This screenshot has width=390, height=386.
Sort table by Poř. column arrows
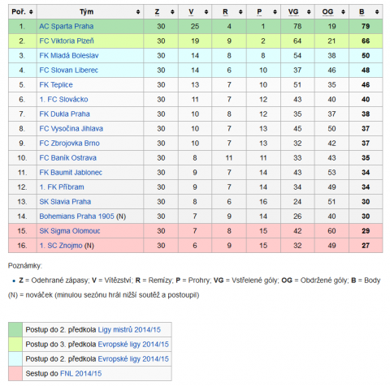(x=31, y=12)
